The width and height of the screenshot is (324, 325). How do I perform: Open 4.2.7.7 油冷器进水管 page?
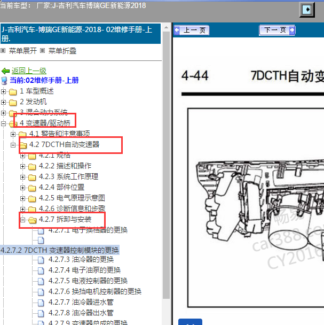(x=81, y=302)
